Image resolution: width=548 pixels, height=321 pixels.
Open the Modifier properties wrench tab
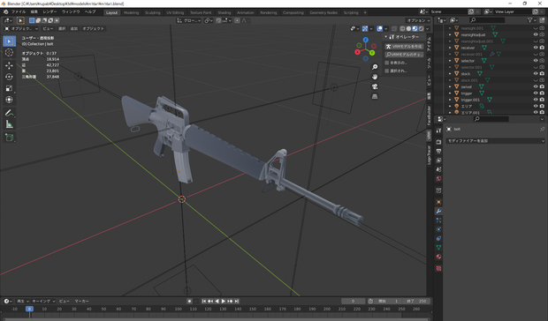438,212
